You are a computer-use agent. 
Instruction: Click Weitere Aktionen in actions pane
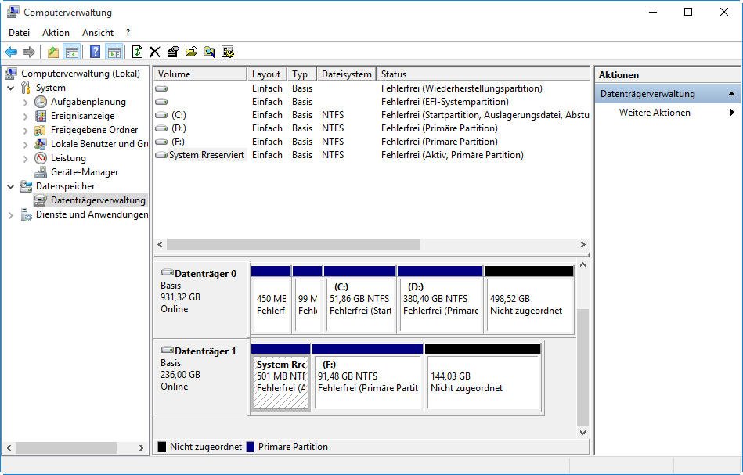tap(655, 113)
